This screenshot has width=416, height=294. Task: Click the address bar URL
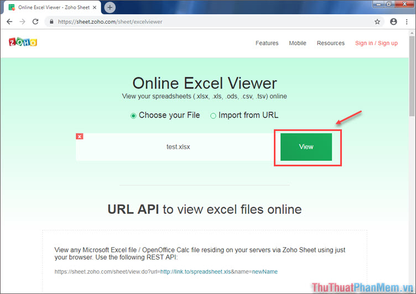click(110, 22)
